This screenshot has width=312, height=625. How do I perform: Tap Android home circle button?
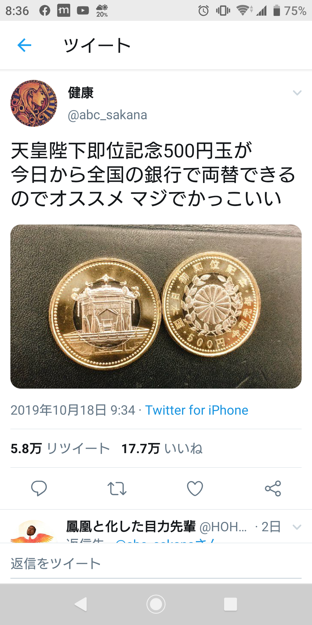(156, 604)
